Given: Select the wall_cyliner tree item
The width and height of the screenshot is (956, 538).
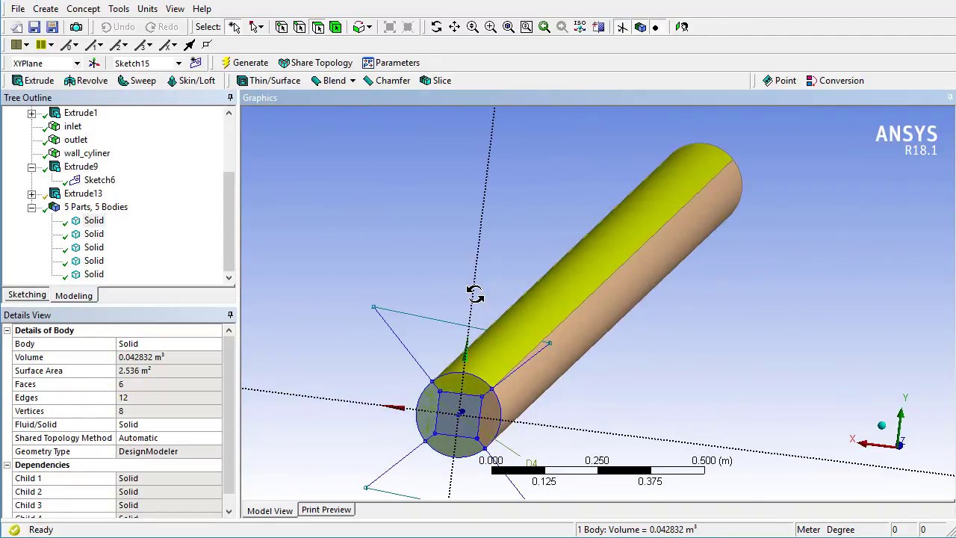Looking at the screenshot, I should [87, 153].
